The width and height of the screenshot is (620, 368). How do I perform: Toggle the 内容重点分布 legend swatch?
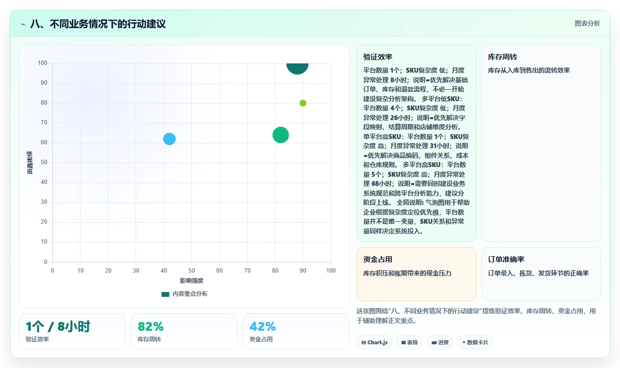pos(166,294)
